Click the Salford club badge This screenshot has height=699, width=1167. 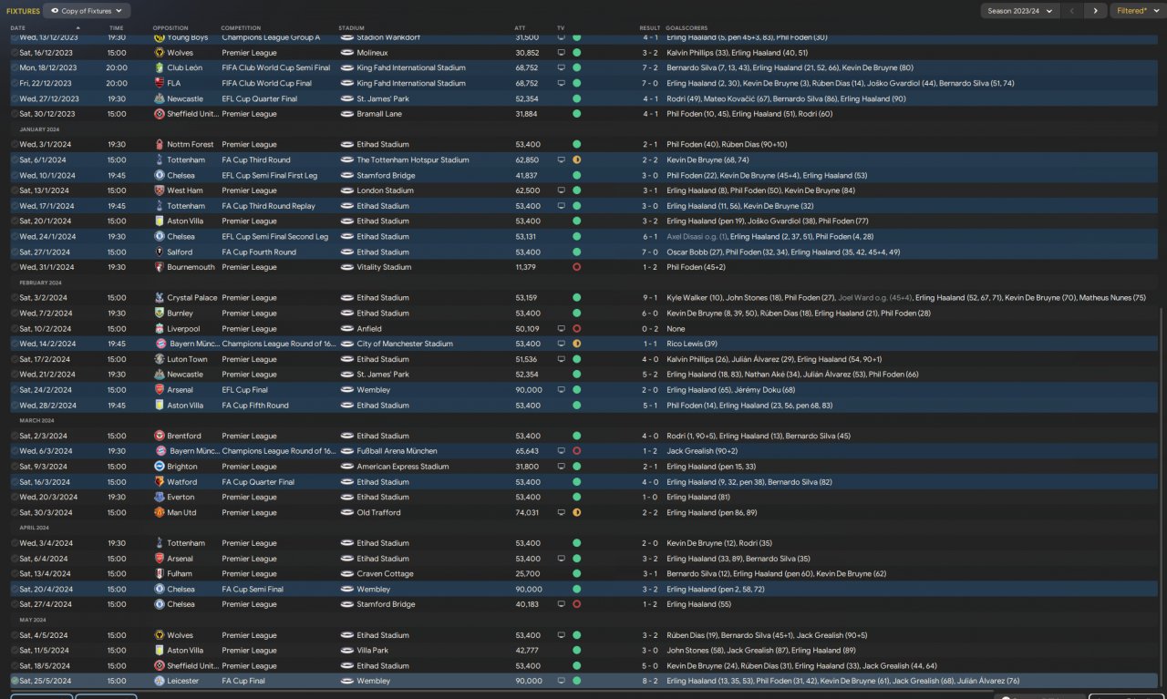[160, 252]
